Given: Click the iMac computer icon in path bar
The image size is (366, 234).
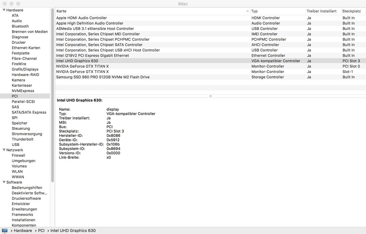Looking at the screenshot, I should tap(5, 231).
